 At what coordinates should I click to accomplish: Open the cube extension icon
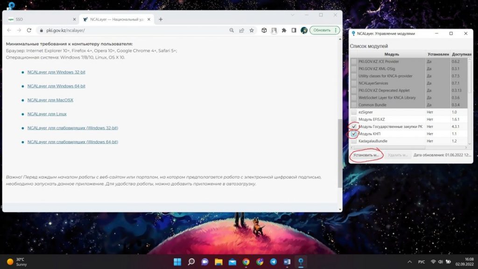pos(264,30)
